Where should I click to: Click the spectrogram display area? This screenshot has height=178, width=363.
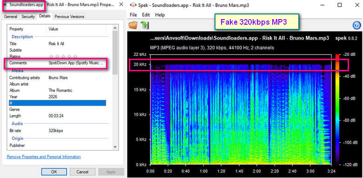point(241,110)
